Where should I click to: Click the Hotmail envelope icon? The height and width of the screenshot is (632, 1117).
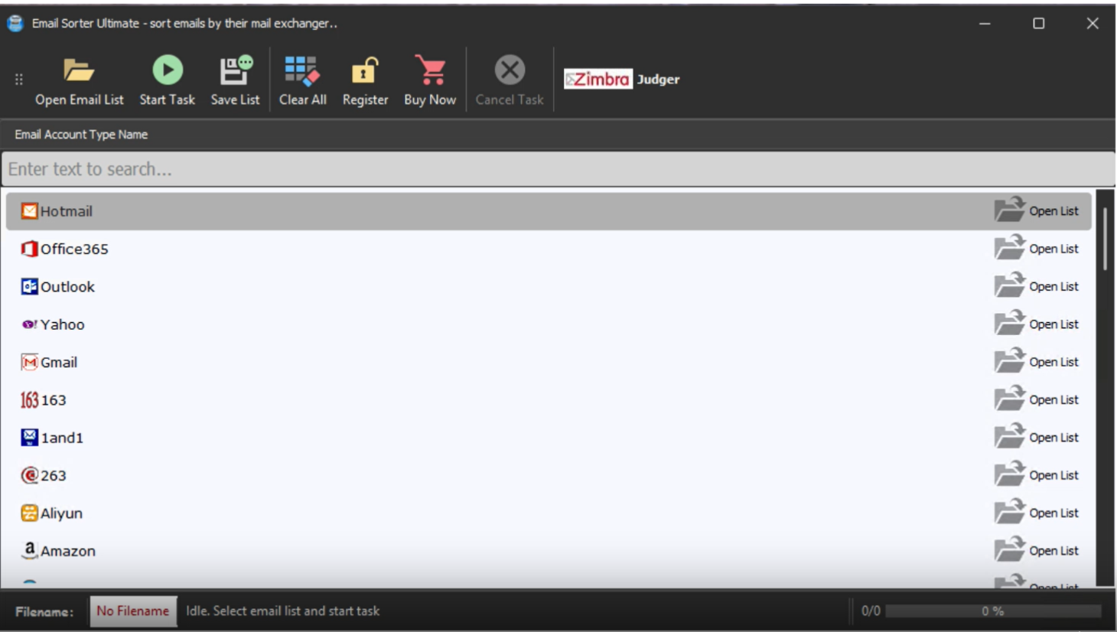(x=29, y=211)
